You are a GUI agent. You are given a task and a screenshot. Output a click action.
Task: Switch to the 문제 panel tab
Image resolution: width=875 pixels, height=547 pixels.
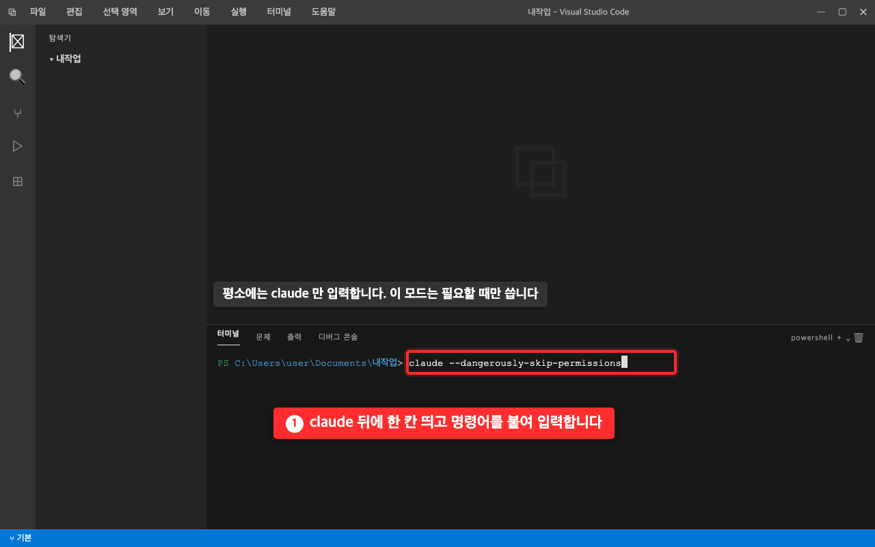(x=263, y=337)
